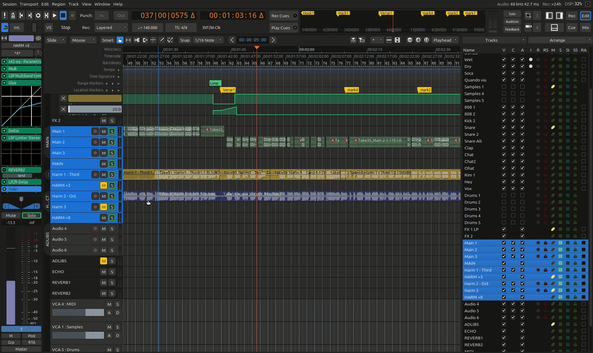Open the Slide edit mode dropdown

pyautogui.click(x=55, y=40)
